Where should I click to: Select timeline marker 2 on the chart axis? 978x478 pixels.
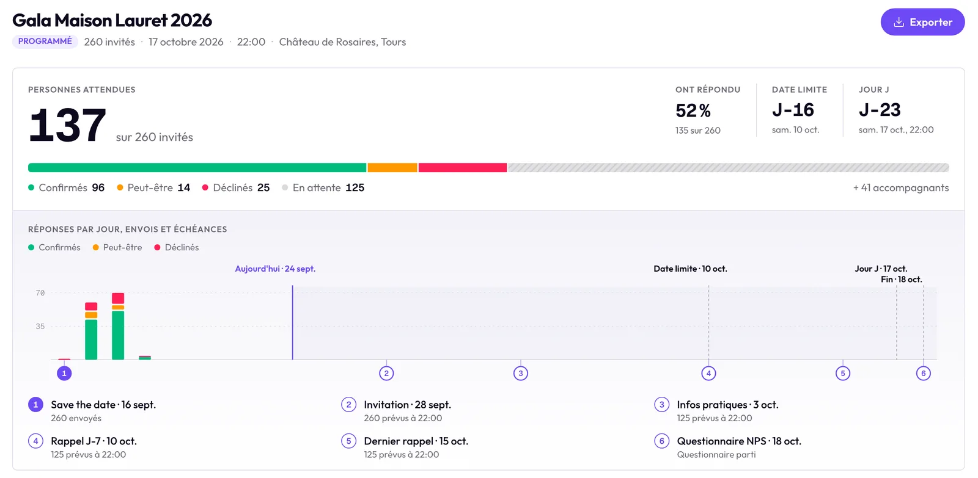click(x=386, y=373)
